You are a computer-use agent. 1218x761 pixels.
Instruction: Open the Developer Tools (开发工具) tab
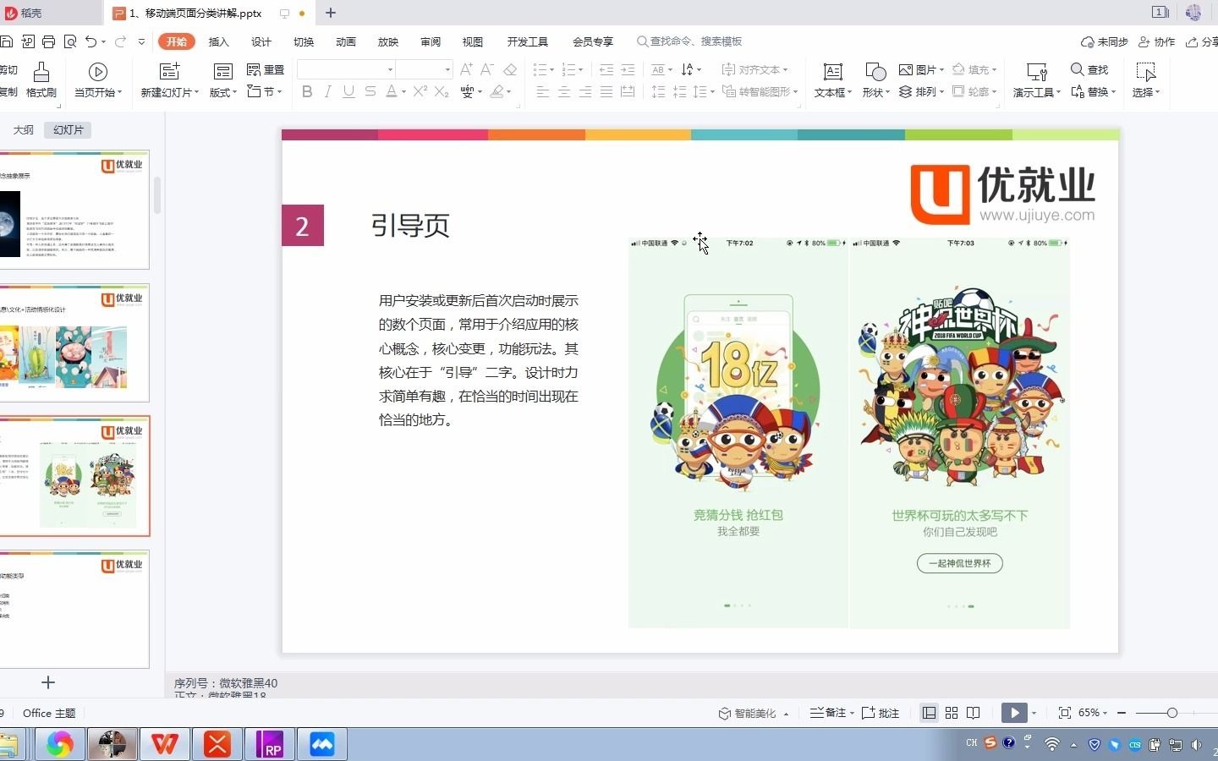click(527, 41)
